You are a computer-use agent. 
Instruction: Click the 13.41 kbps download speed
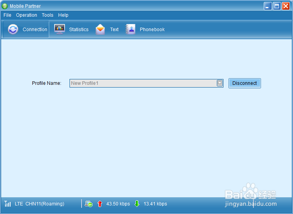click(155, 204)
